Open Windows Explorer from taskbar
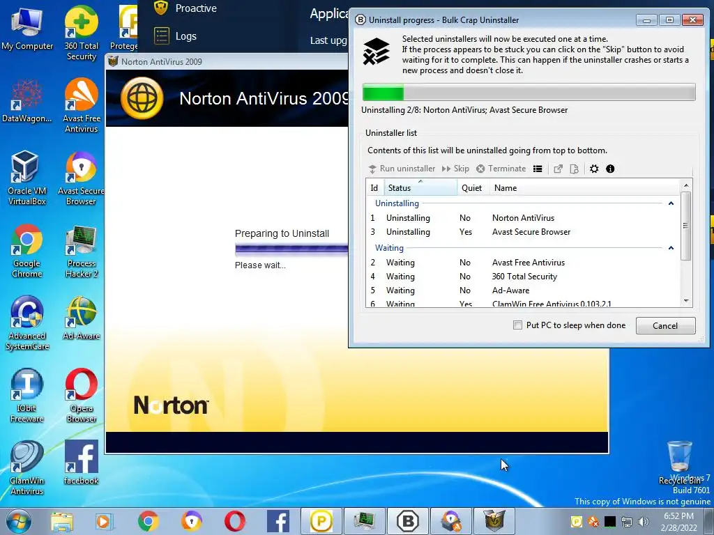This screenshot has height=535, width=714. 62,522
